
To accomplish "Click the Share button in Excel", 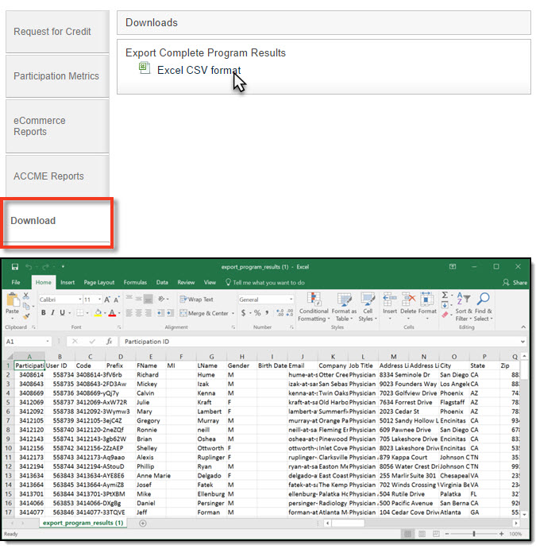I will (x=515, y=283).
